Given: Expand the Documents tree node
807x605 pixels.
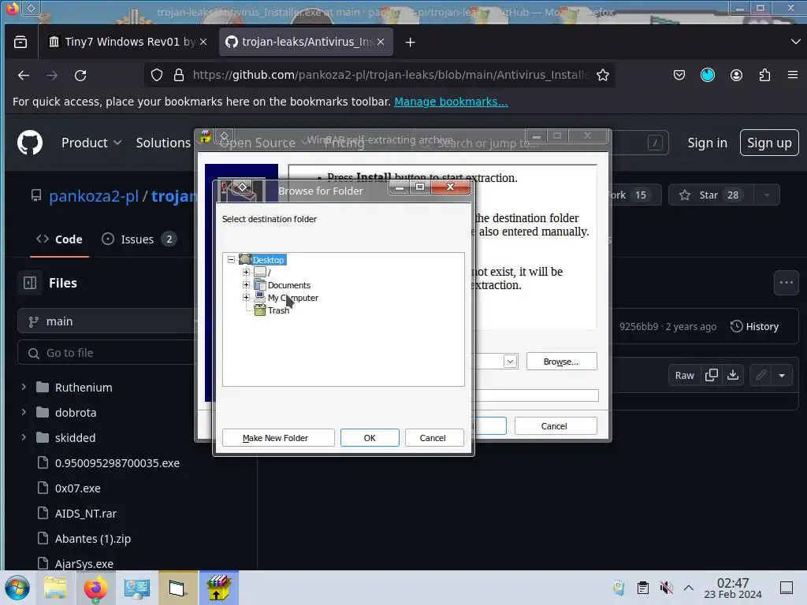Looking at the screenshot, I should [246, 284].
